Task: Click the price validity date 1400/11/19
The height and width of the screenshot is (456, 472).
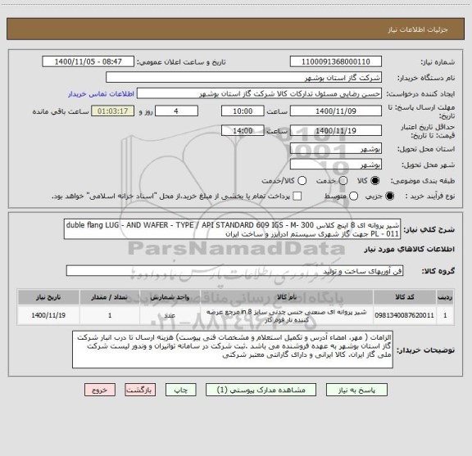Action: (336, 130)
